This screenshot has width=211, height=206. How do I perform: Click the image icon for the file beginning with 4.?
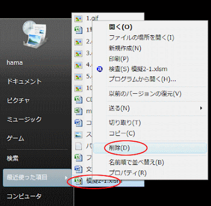pos(78,65)
